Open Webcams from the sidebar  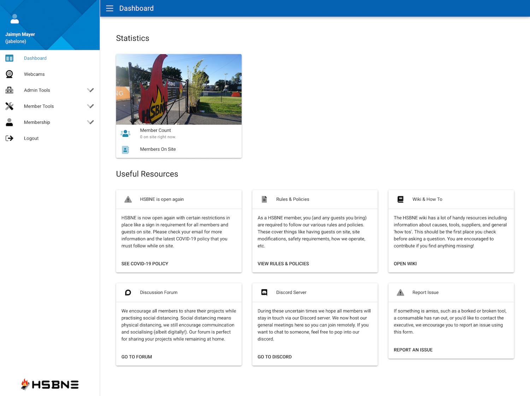[x=50, y=74]
